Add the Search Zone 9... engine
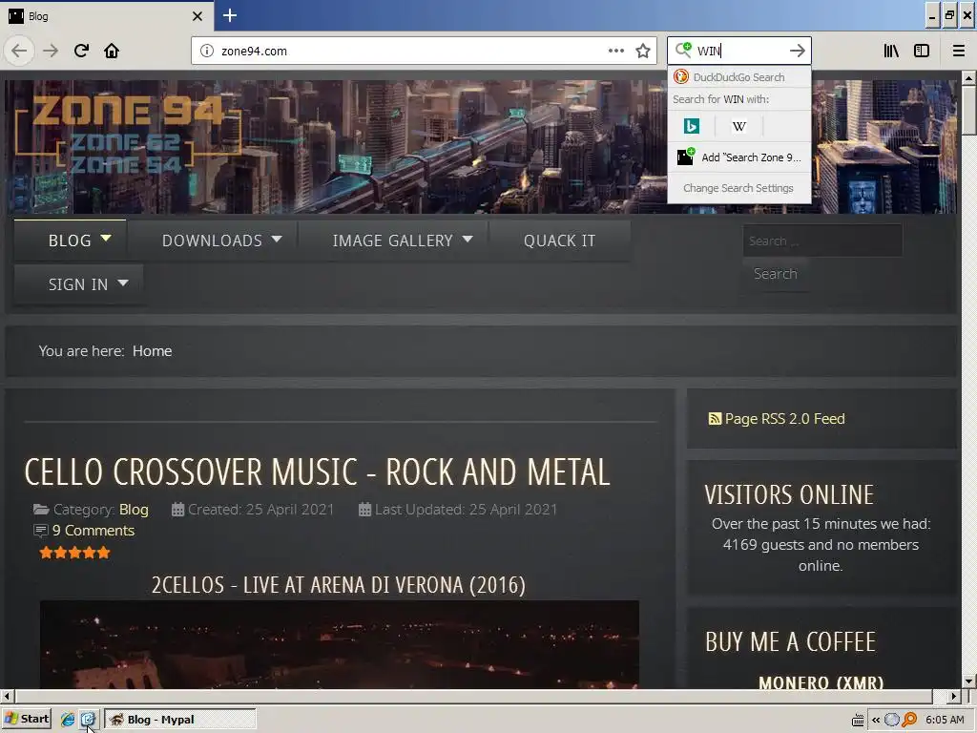The height and width of the screenshot is (733, 977). click(739, 157)
